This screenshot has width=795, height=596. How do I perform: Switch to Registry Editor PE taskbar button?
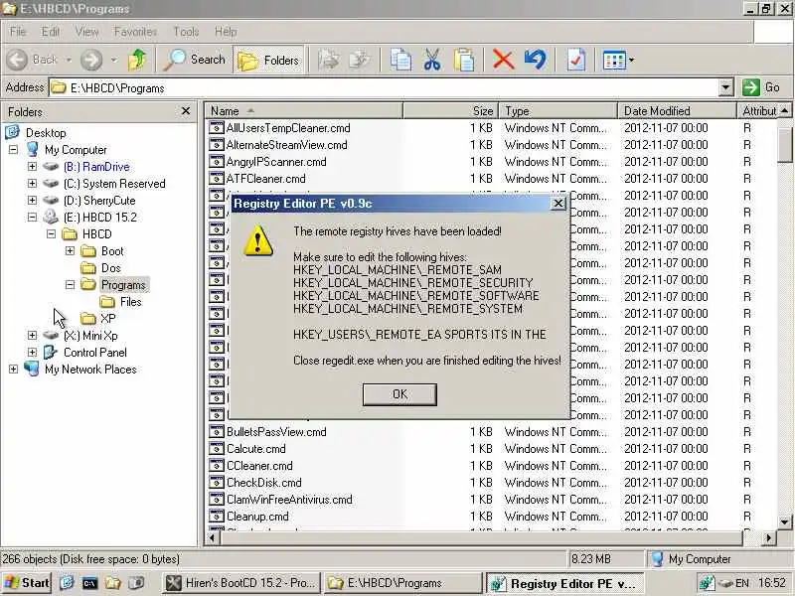[564, 583]
